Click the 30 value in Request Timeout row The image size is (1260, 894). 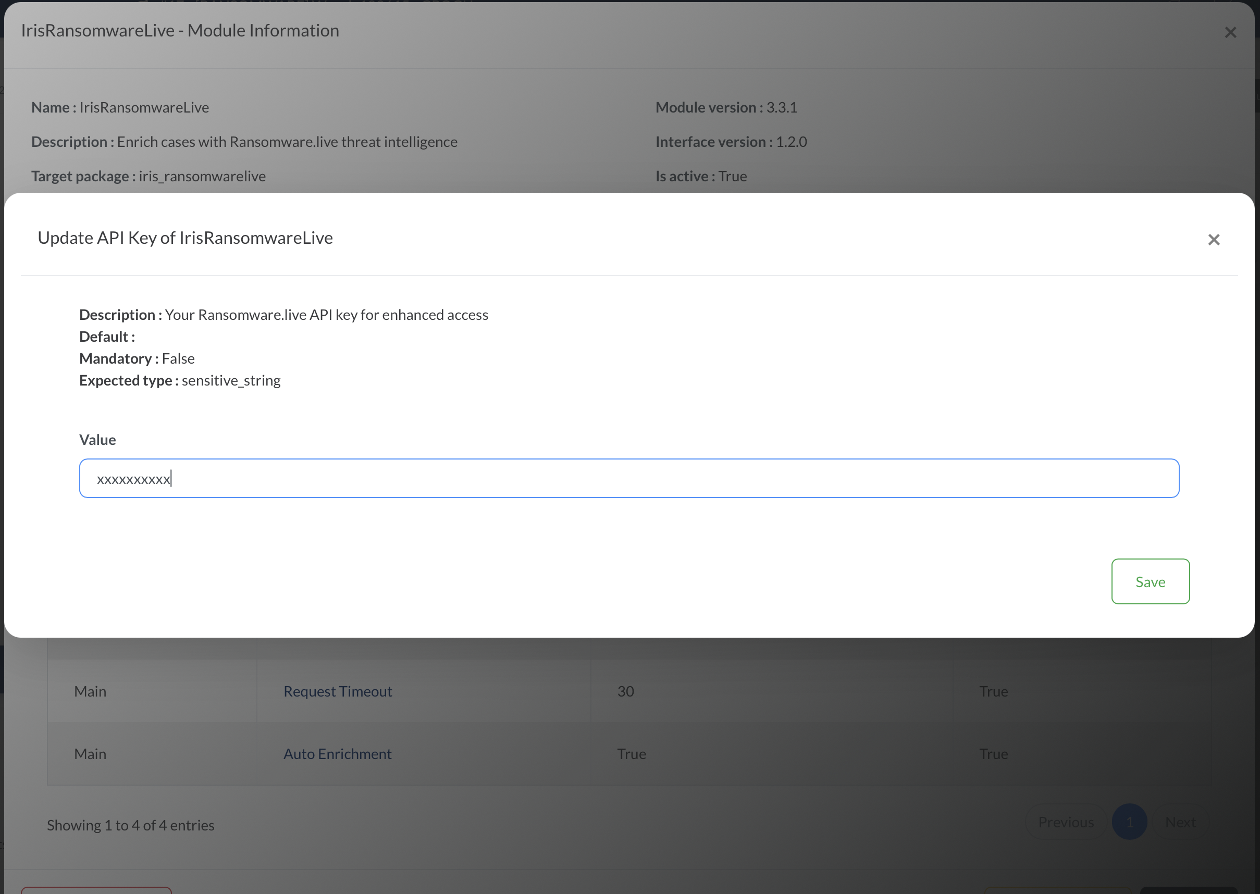click(x=625, y=691)
